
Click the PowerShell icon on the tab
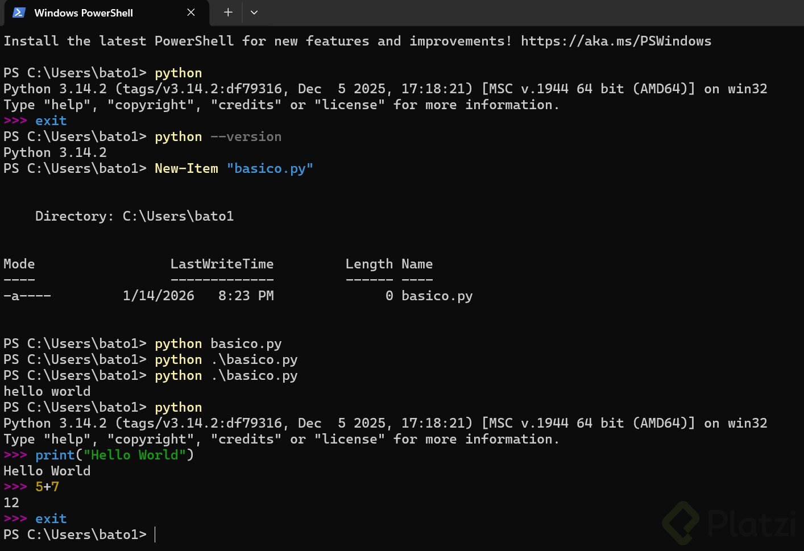tap(19, 13)
